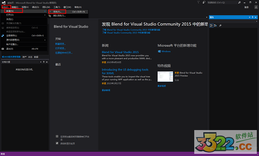Open the feedback icon beside Quick Launch
This screenshot has height=156, width=259.
pos(204,2)
